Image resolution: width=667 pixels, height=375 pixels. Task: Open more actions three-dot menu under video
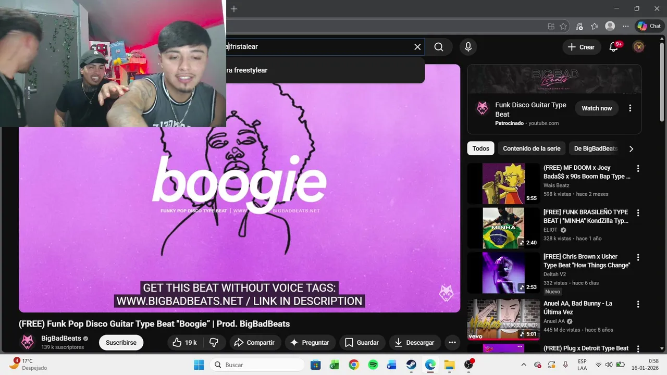tap(452, 342)
